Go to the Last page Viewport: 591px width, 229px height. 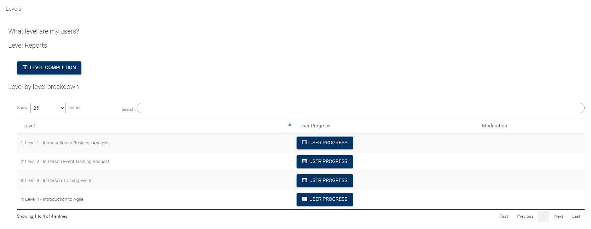pyautogui.click(x=576, y=216)
